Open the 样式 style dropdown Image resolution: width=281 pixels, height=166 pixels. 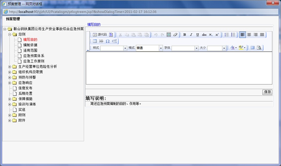click(x=125, y=48)
